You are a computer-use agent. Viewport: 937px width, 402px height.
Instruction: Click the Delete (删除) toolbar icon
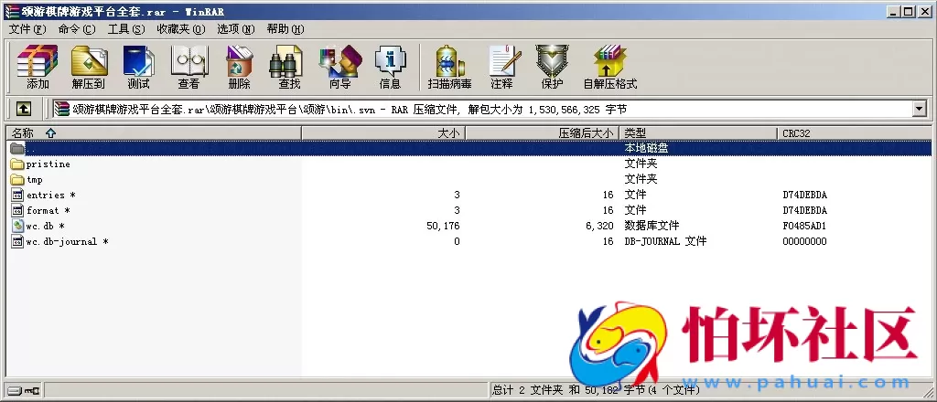coord(240,61)
